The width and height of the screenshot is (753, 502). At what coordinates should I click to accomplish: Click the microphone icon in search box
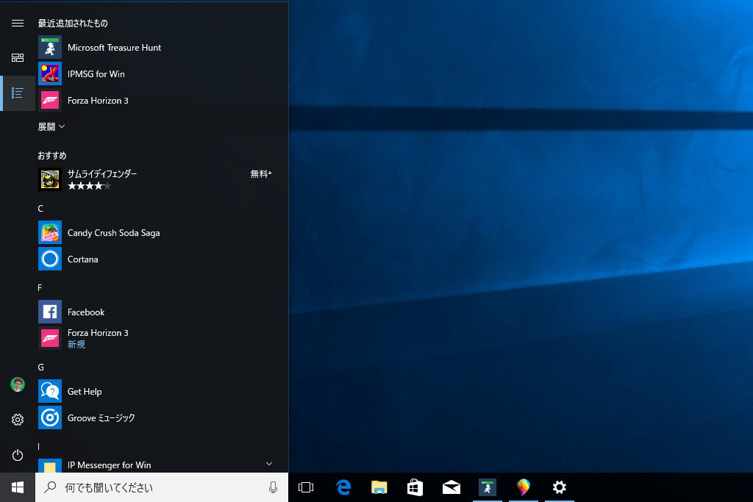click(x=273, y=487)
